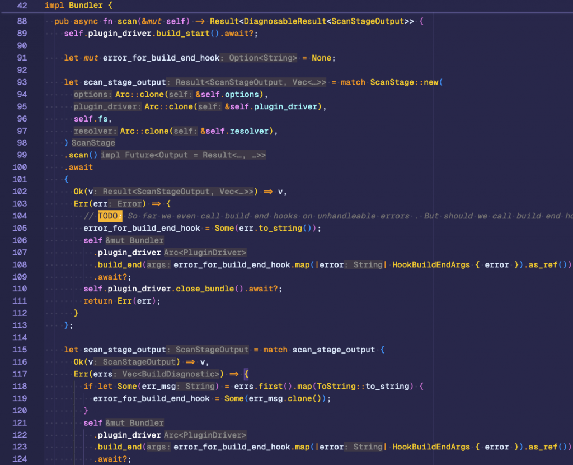Click gutter line number 116
This screenshot has height=465, width=573.
[x=20, y=362]
